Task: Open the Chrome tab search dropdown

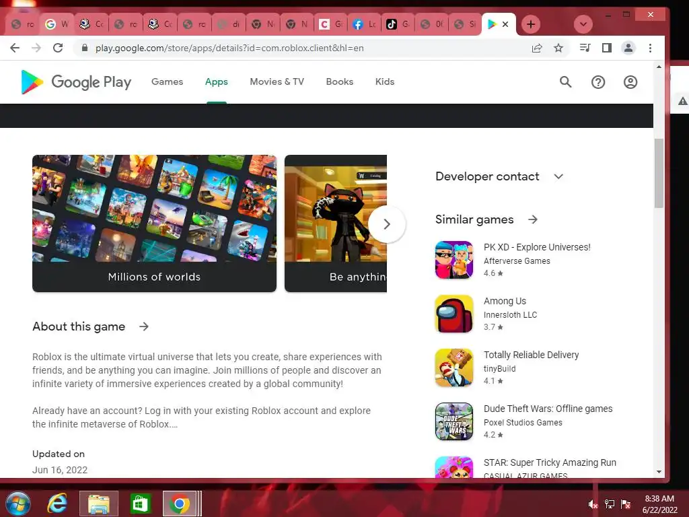Action: coord(583,24)
